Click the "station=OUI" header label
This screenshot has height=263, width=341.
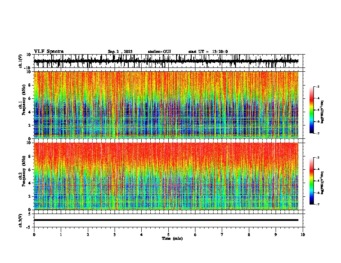[x=159, y=52]
